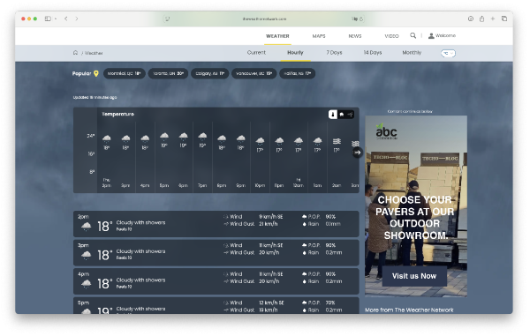Click the 7pm showers icon in chart
This screenshot has width=530, height=336.
[x=202, y=137]
